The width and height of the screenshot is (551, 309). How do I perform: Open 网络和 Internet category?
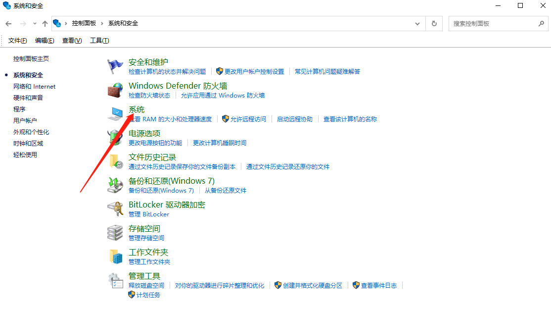[35, 86]
